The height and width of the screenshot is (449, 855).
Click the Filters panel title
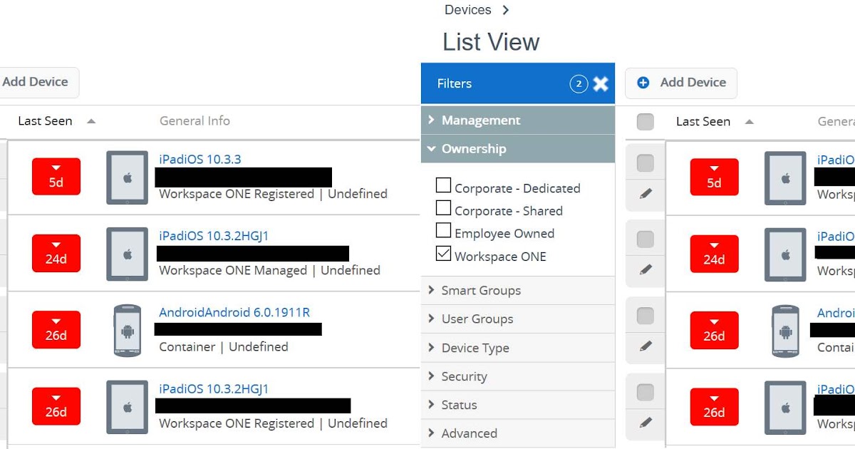[x=455, y=84]
